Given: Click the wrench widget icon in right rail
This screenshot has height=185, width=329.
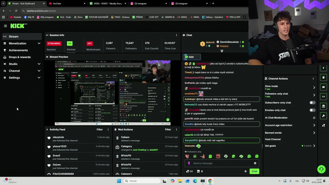Looking at the screenshot, I should 323,116.
